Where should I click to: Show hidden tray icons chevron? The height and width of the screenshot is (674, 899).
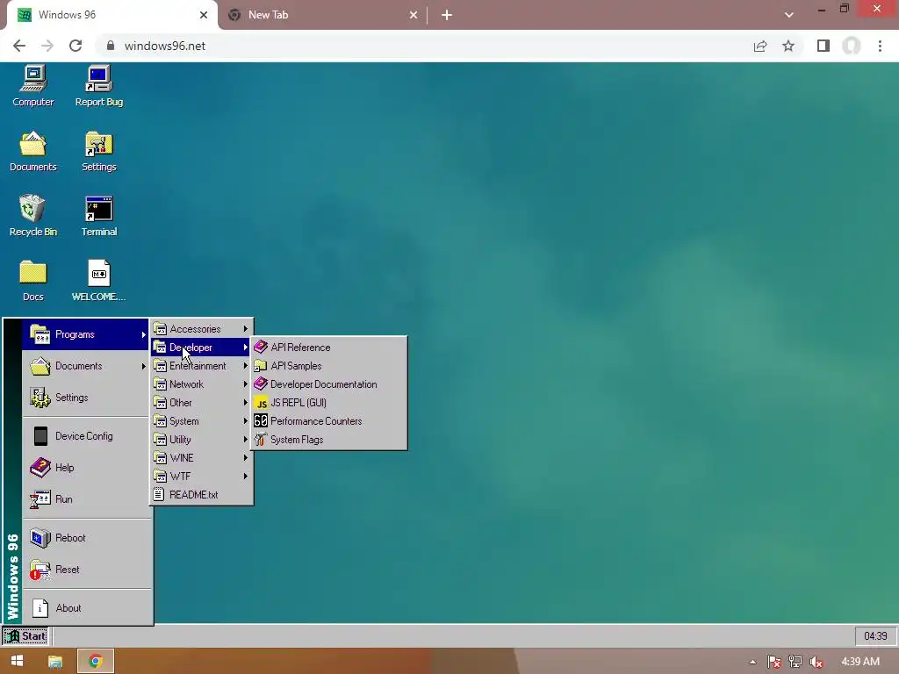tap(752, 662)
